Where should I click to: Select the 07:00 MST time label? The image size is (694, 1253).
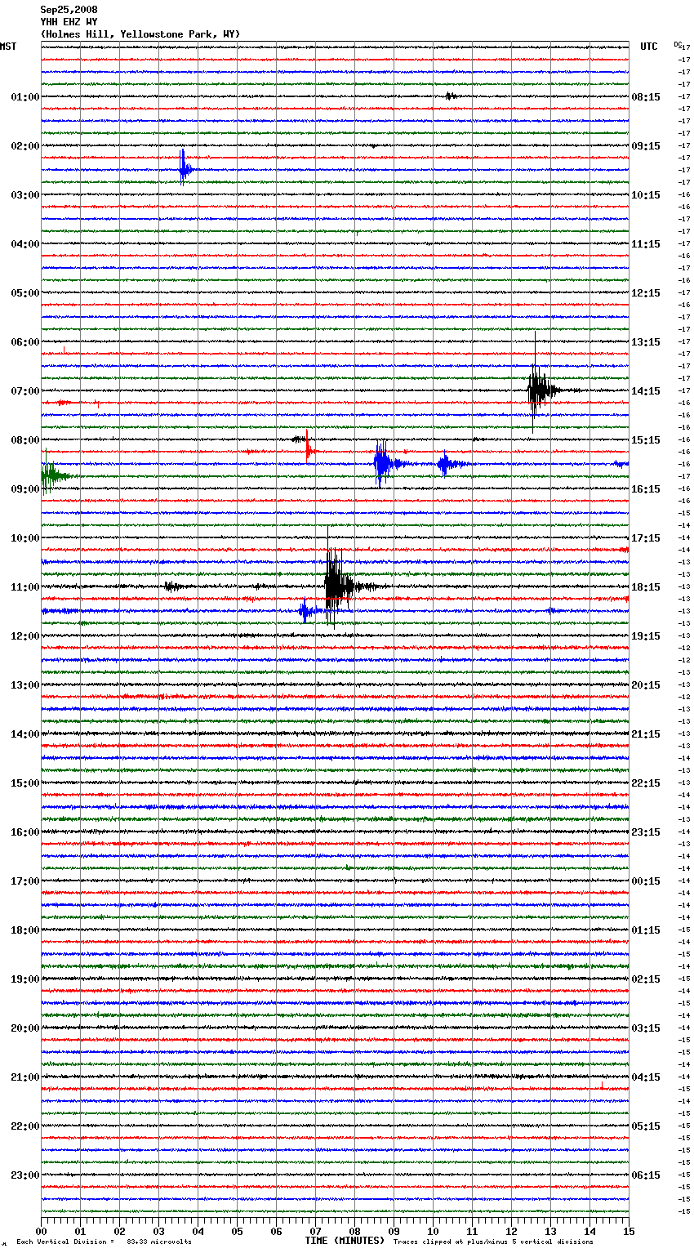pyautogui.click(x=24, y=391)
